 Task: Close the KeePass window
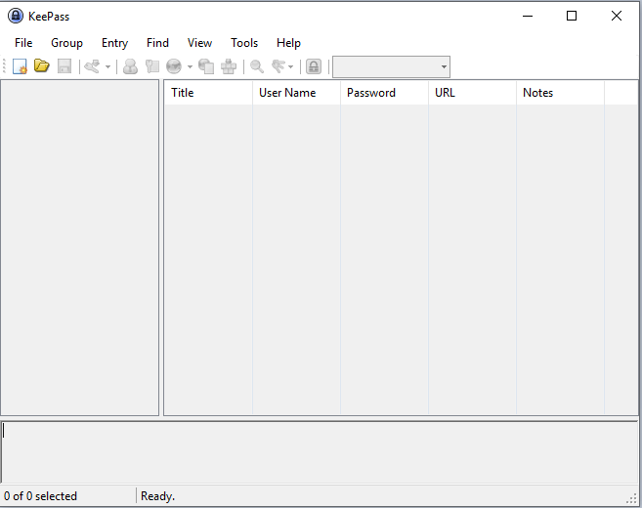click(x=617, y=16)
